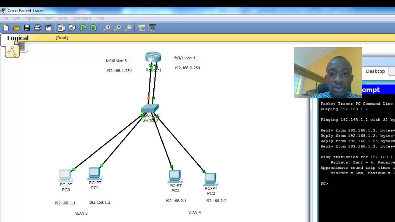The width and height of the screenshot is (395, 222).
Task: Click the '192.168.1.1' label under PC0
Action: pos(65,203)
